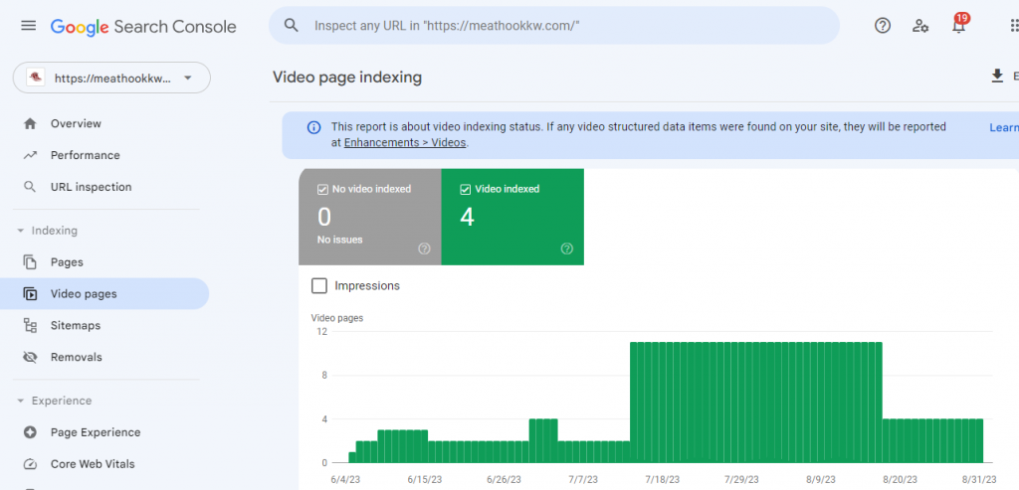
Task: Click the Removals crossed-eye icon
Action: [x=30, y=357]
